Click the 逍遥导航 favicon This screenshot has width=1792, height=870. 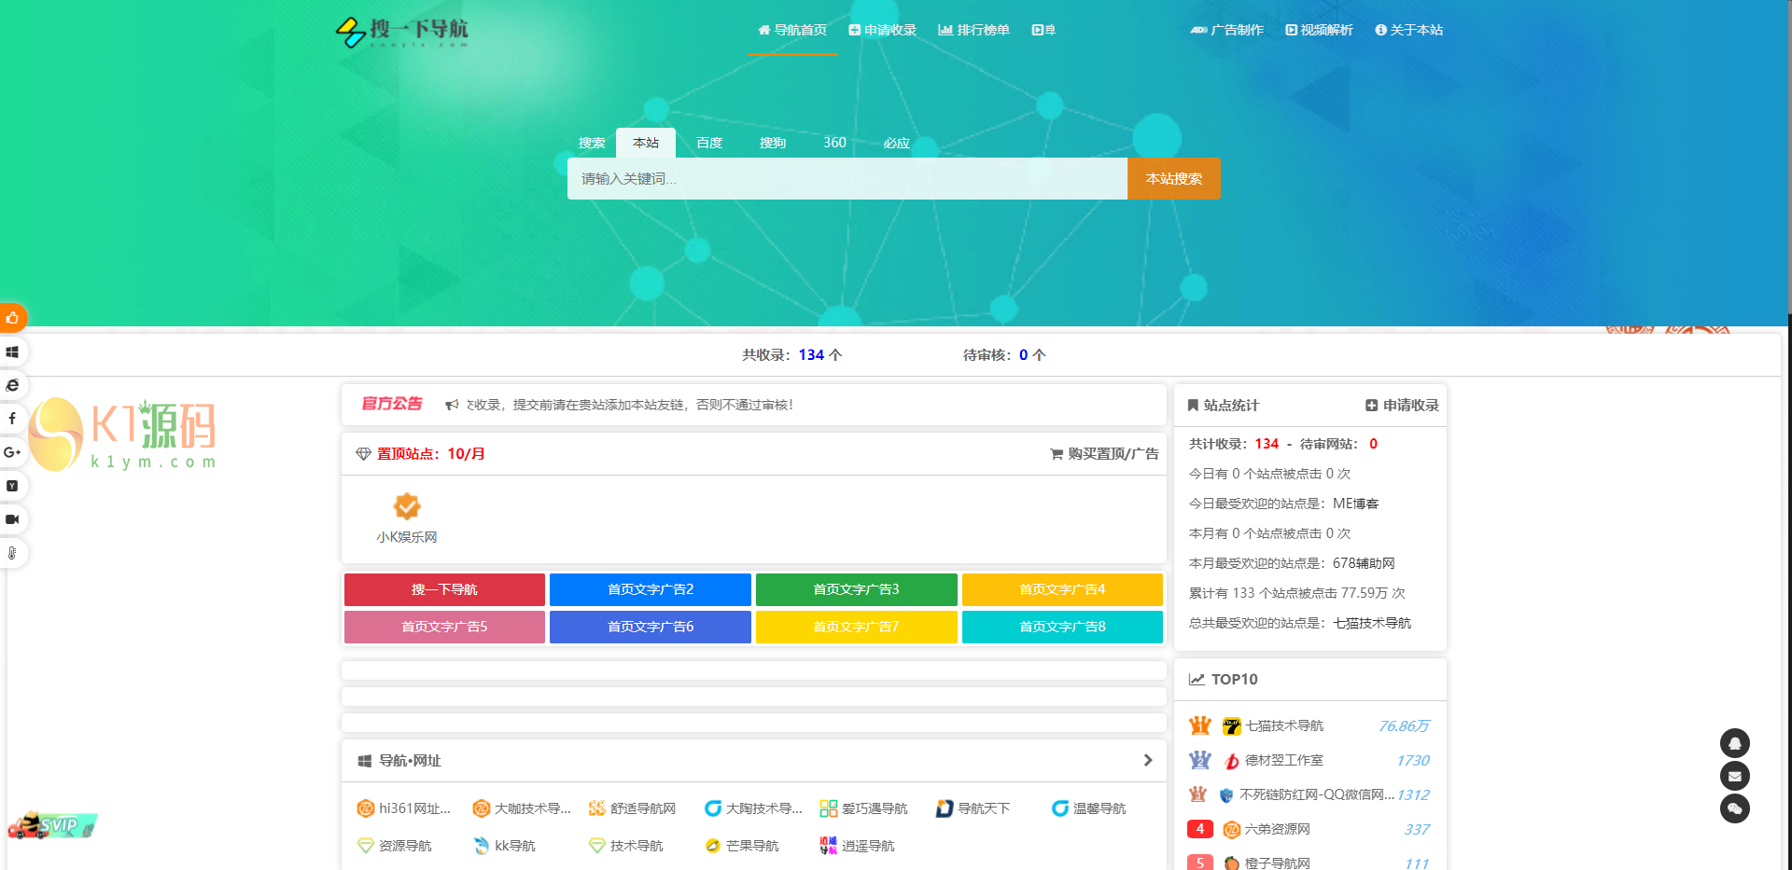click(x=829, y=846)
